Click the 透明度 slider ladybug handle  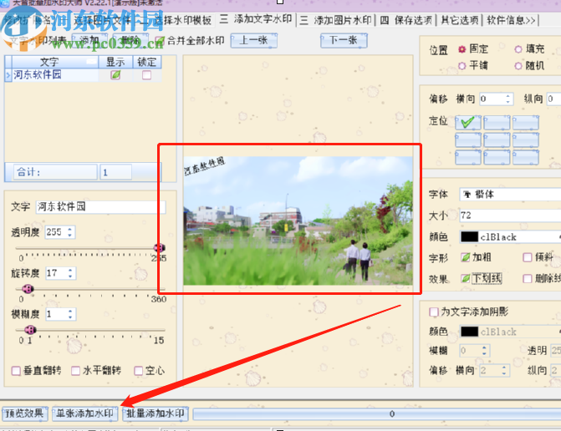[x=159, y=248]
